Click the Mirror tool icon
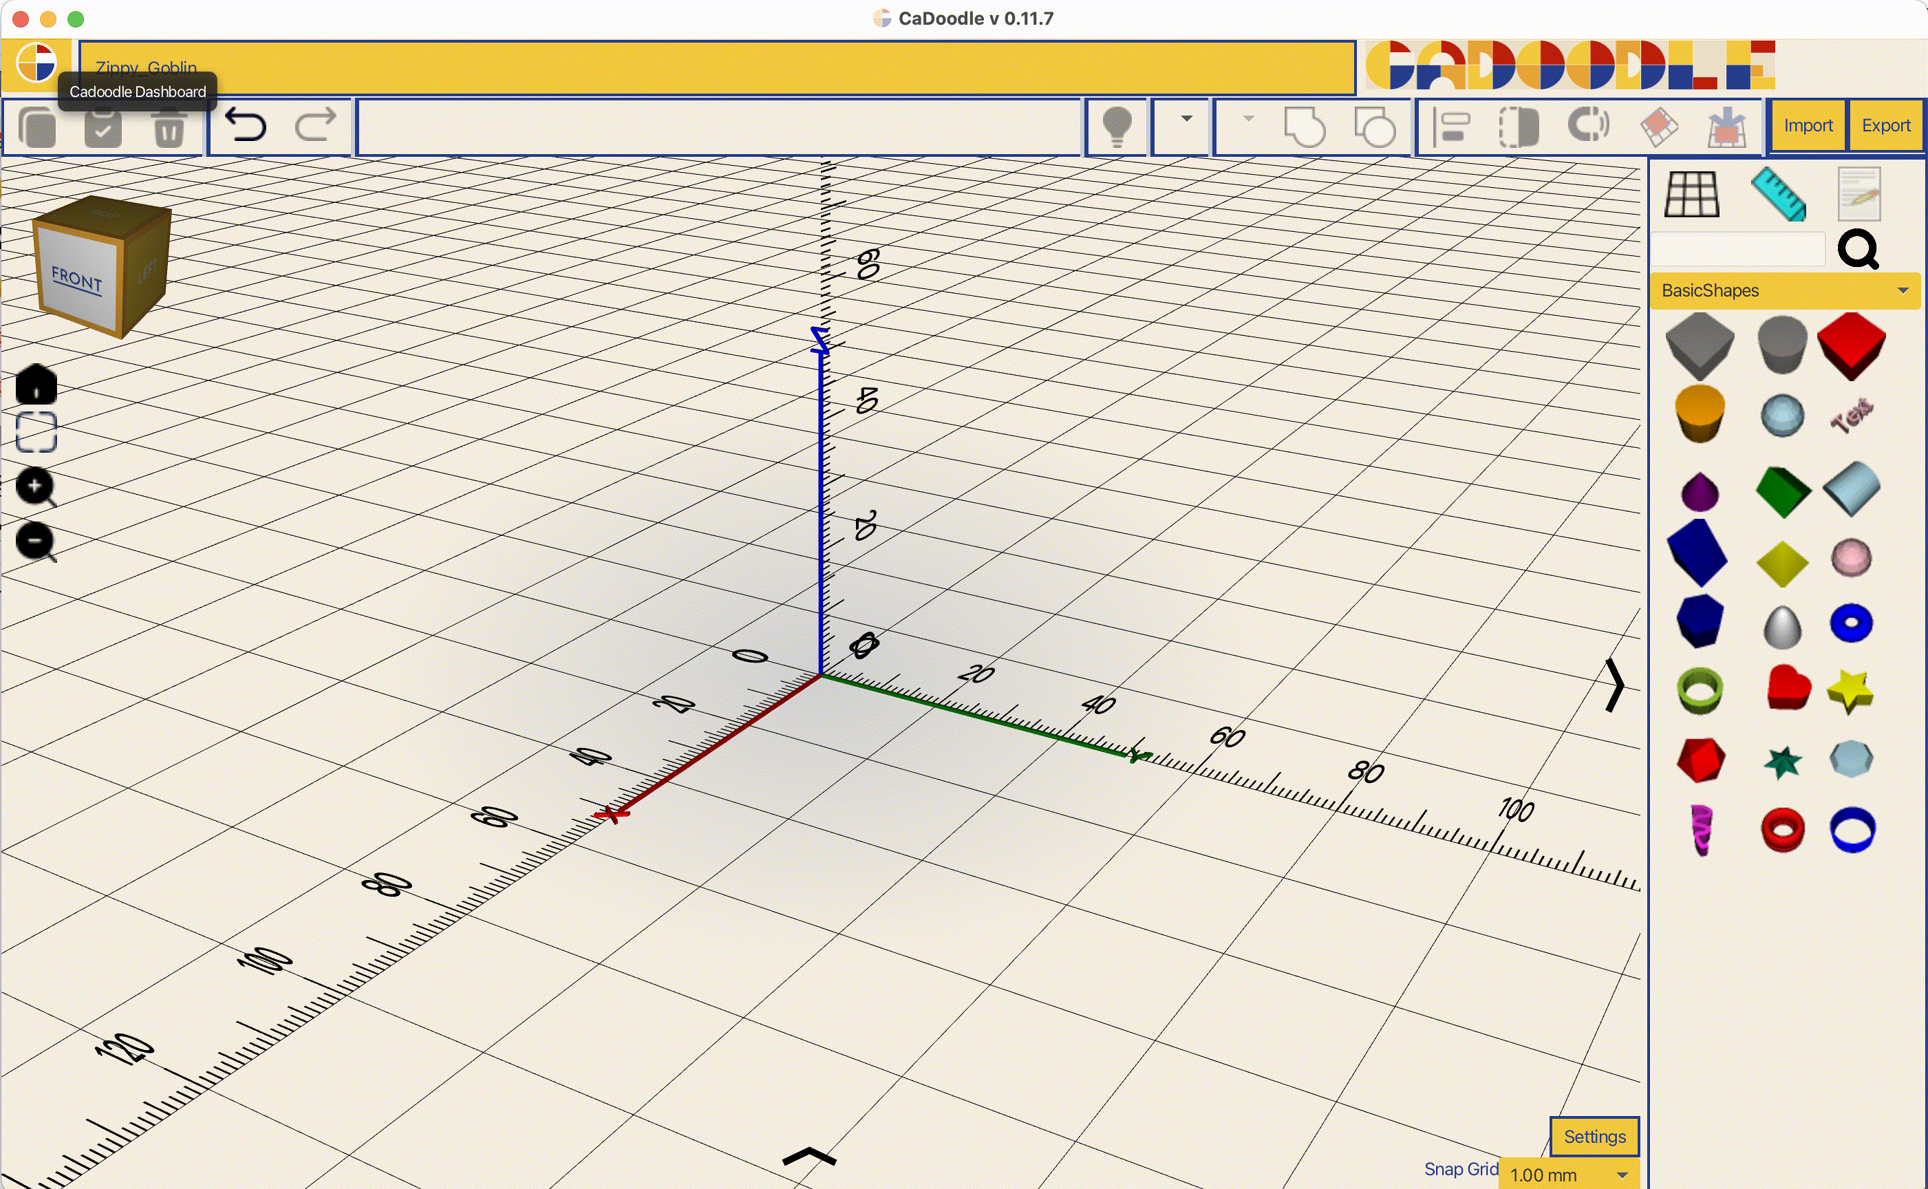This screenshot has width=1928, height=1189. (x=1519, y=127)
